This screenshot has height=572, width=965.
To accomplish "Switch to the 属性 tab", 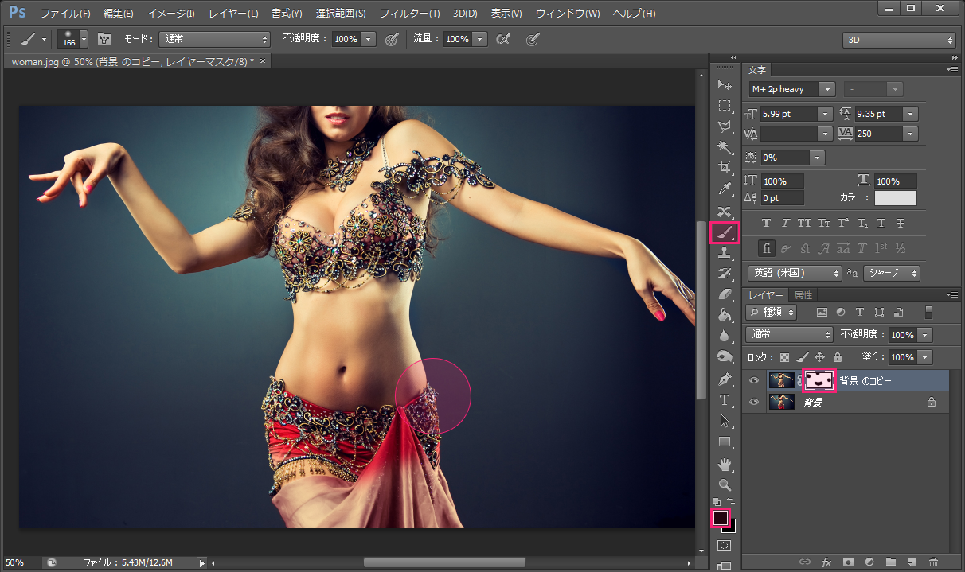I will (803, 295).
